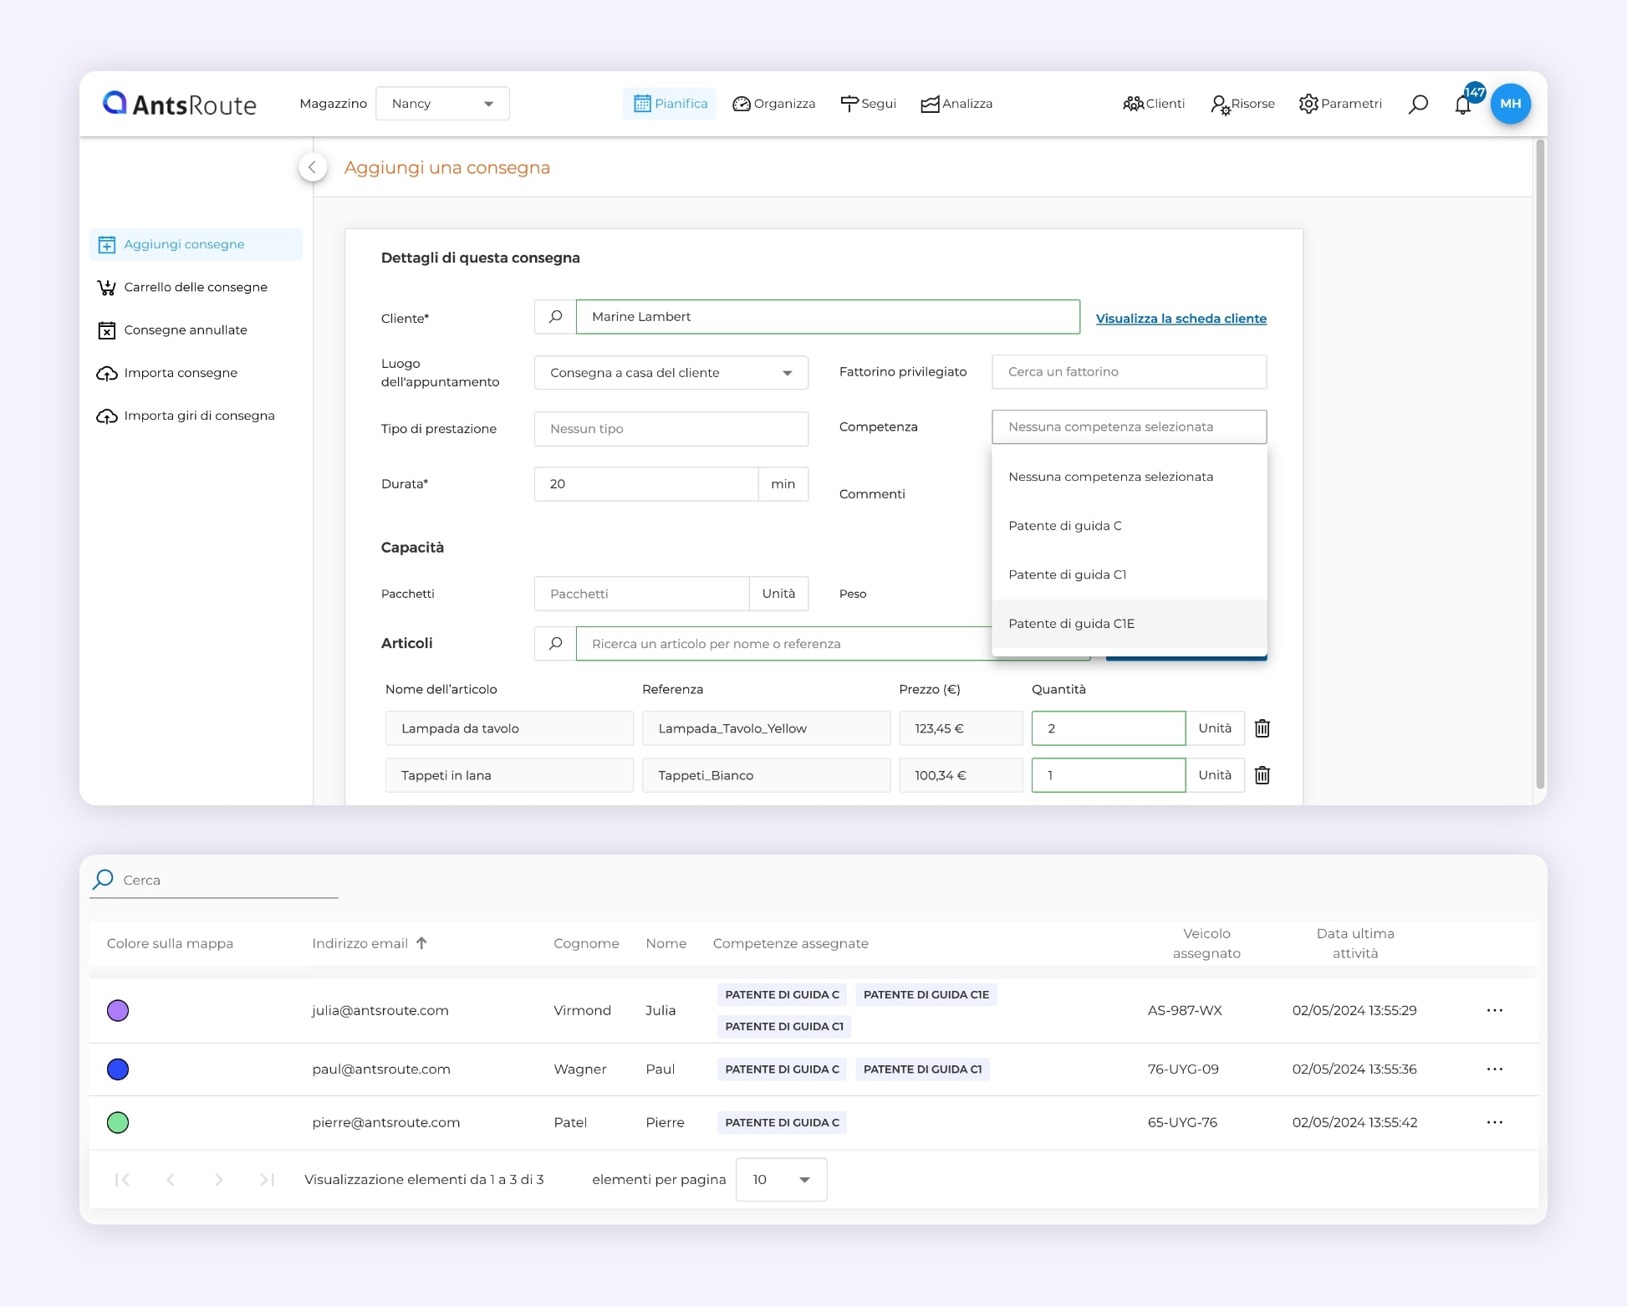Click Paul Wagner's blue map color swatch
The width and height of the screenshot is (1627, 1307).
coord(118,1069)
